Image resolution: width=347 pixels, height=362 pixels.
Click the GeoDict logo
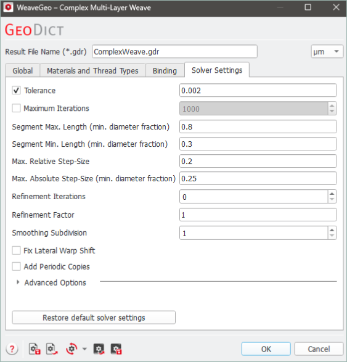(34, 30)
